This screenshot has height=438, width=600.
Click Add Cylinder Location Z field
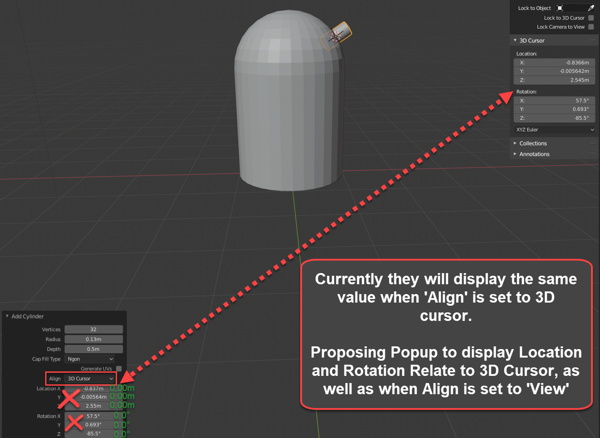click(x=94, y=406)
